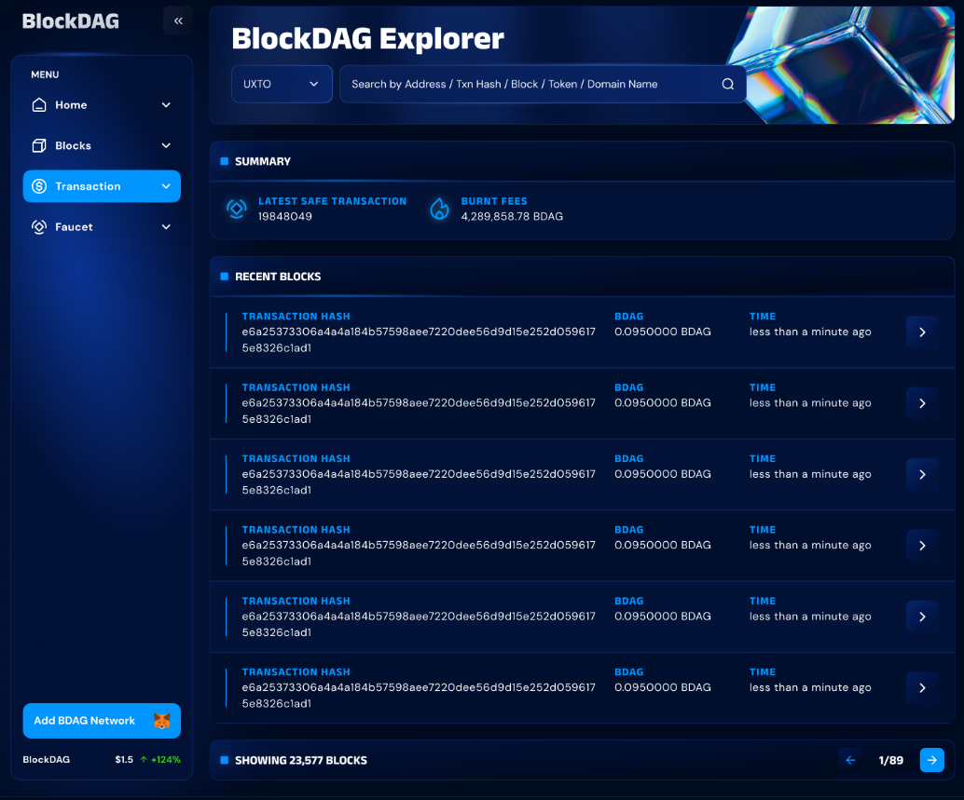Click third row transaction hash
The image size is (964, 800).
point(419,482)
